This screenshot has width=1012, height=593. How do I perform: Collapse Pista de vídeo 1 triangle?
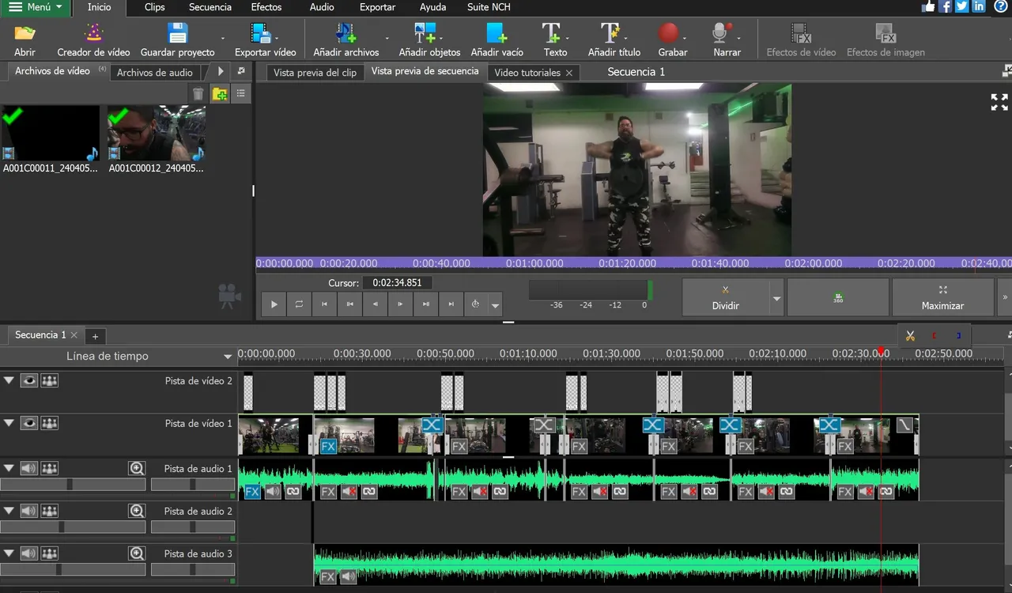click(9, 423)
